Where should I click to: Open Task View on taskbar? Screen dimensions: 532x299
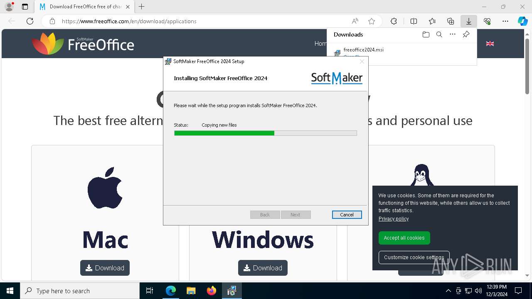(150, 291)
